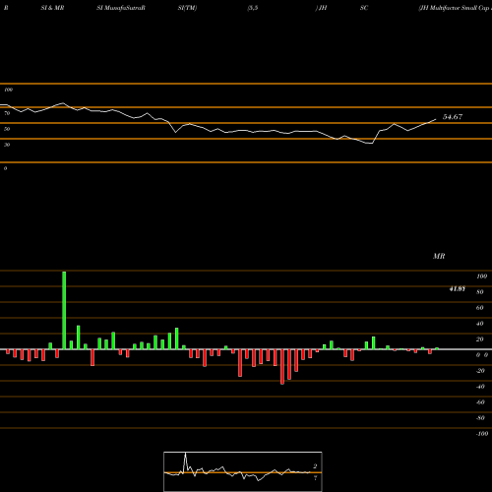Click the 40 label on MR axis
The width and height of the screenshot is (492, 492).
480,324
